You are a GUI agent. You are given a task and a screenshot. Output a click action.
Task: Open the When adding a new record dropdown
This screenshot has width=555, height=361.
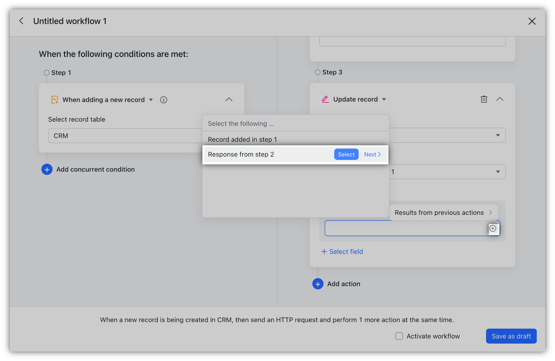[x=151, y=99]
